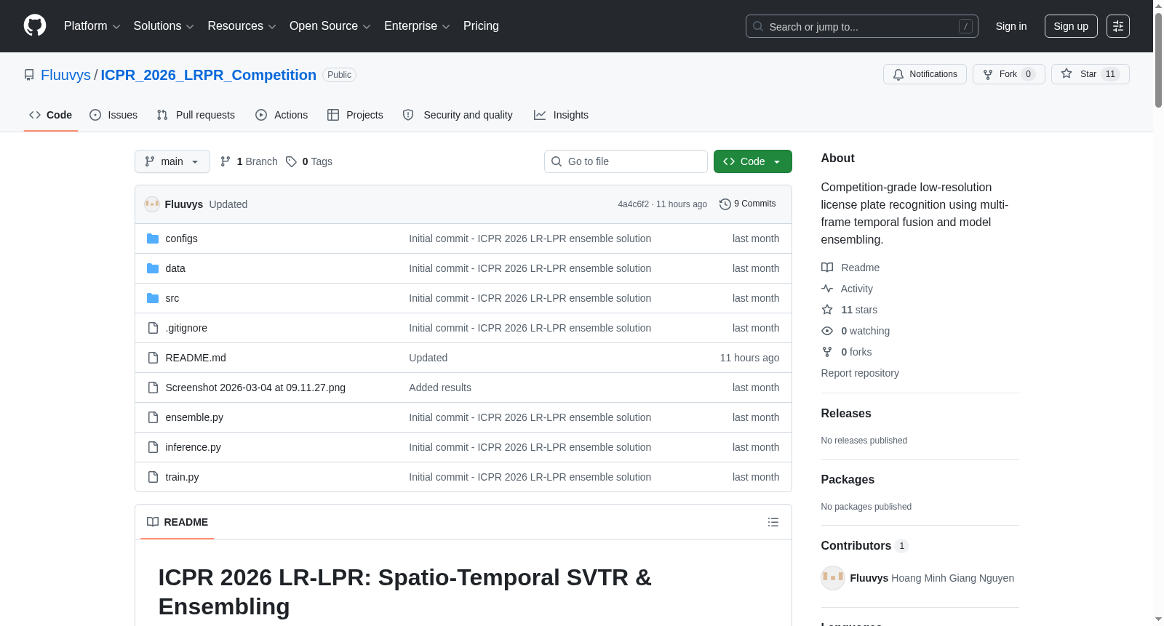Click the ensemble.py file icon

coord(153,417)
